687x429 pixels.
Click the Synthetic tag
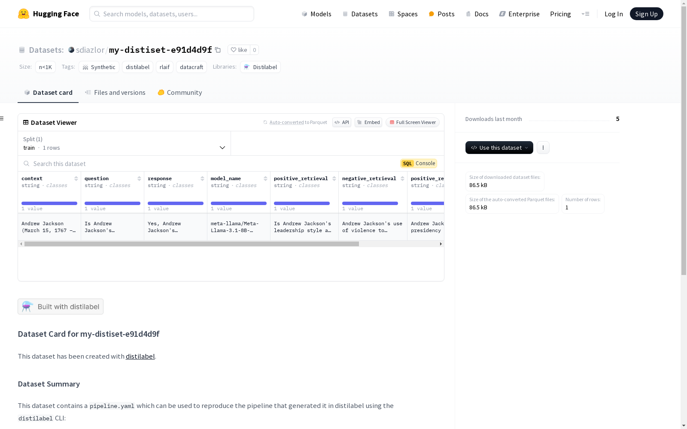point(99,67)
